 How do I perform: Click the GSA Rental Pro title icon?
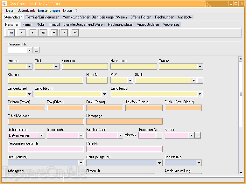click(4, 4)
